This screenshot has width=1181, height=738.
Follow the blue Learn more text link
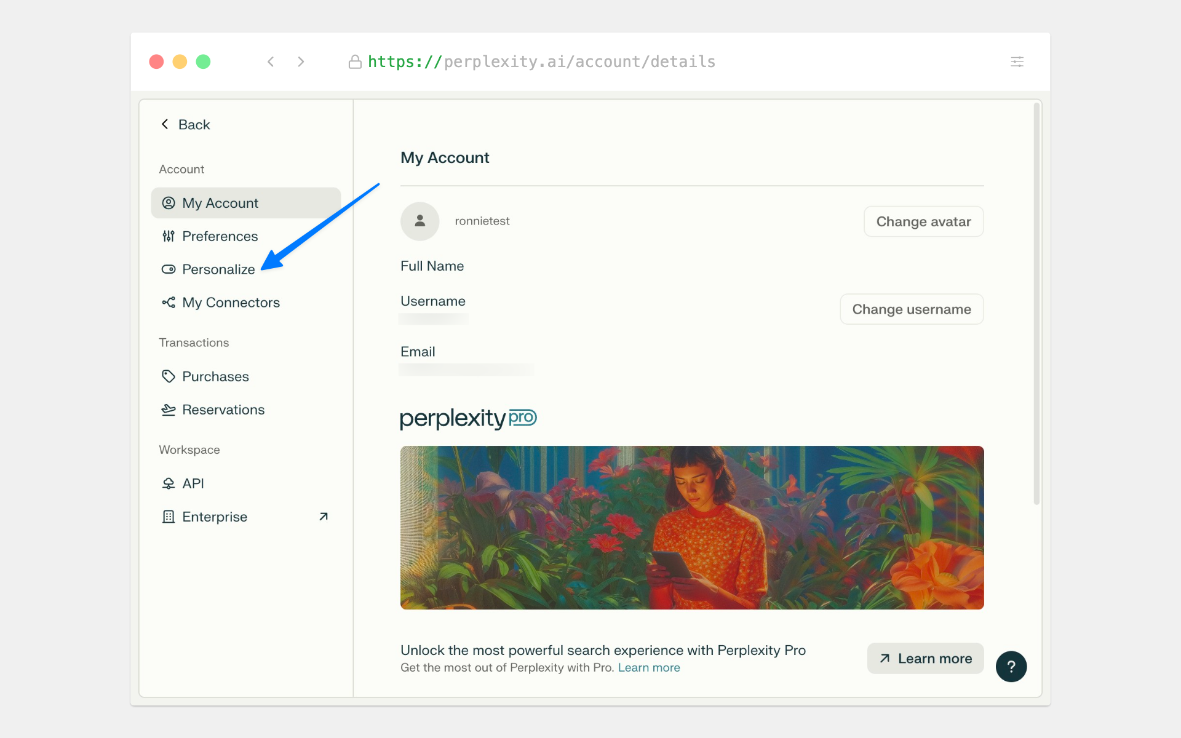(648, 667)
